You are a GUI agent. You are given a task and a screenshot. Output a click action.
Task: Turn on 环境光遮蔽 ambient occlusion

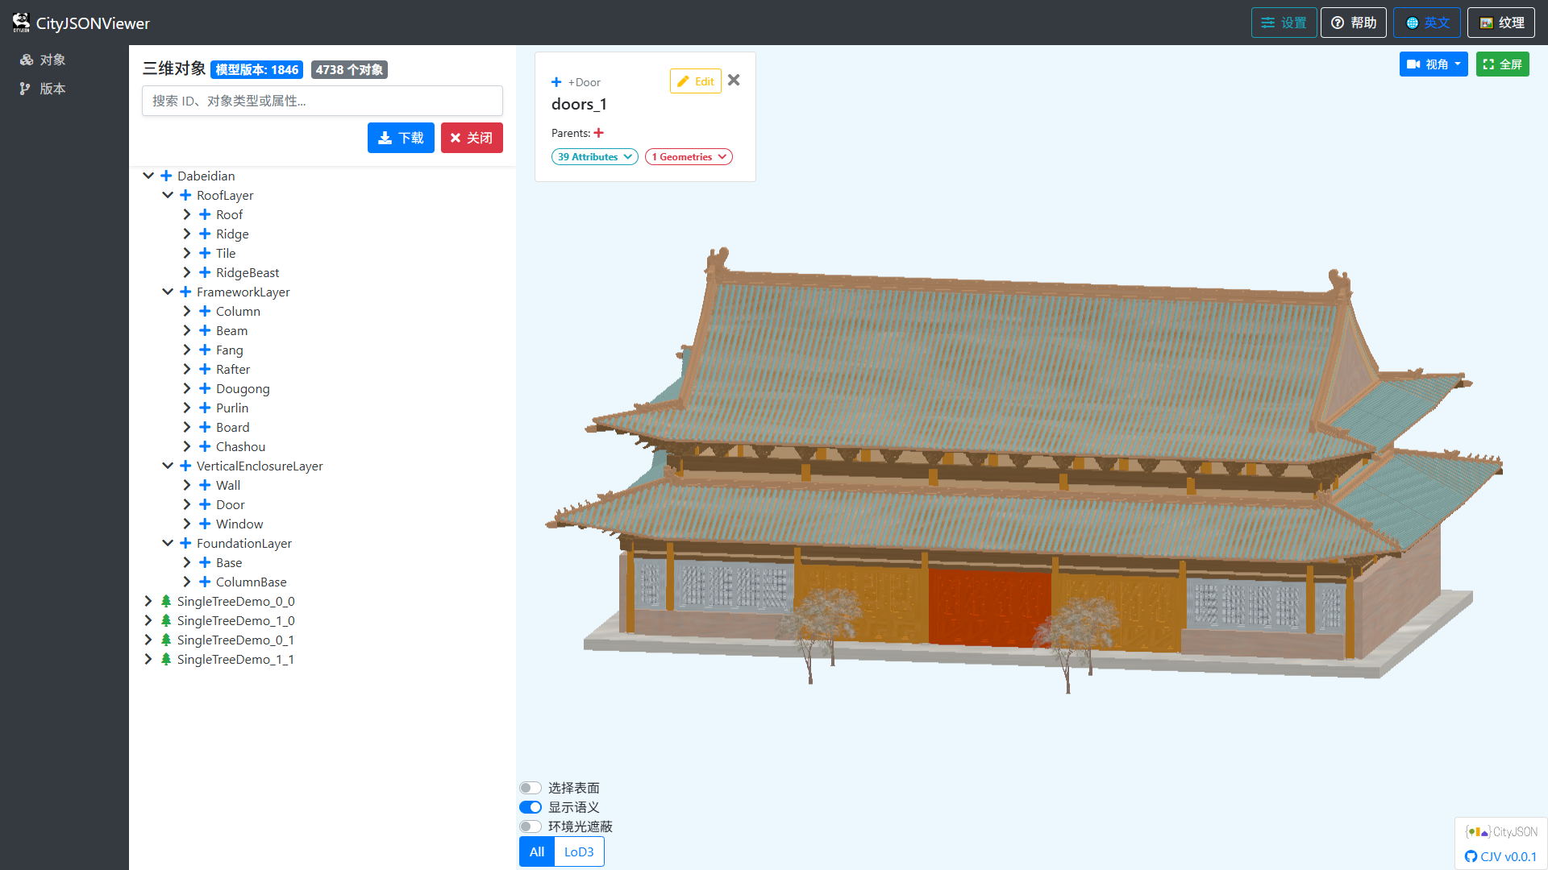coord(531,826)
